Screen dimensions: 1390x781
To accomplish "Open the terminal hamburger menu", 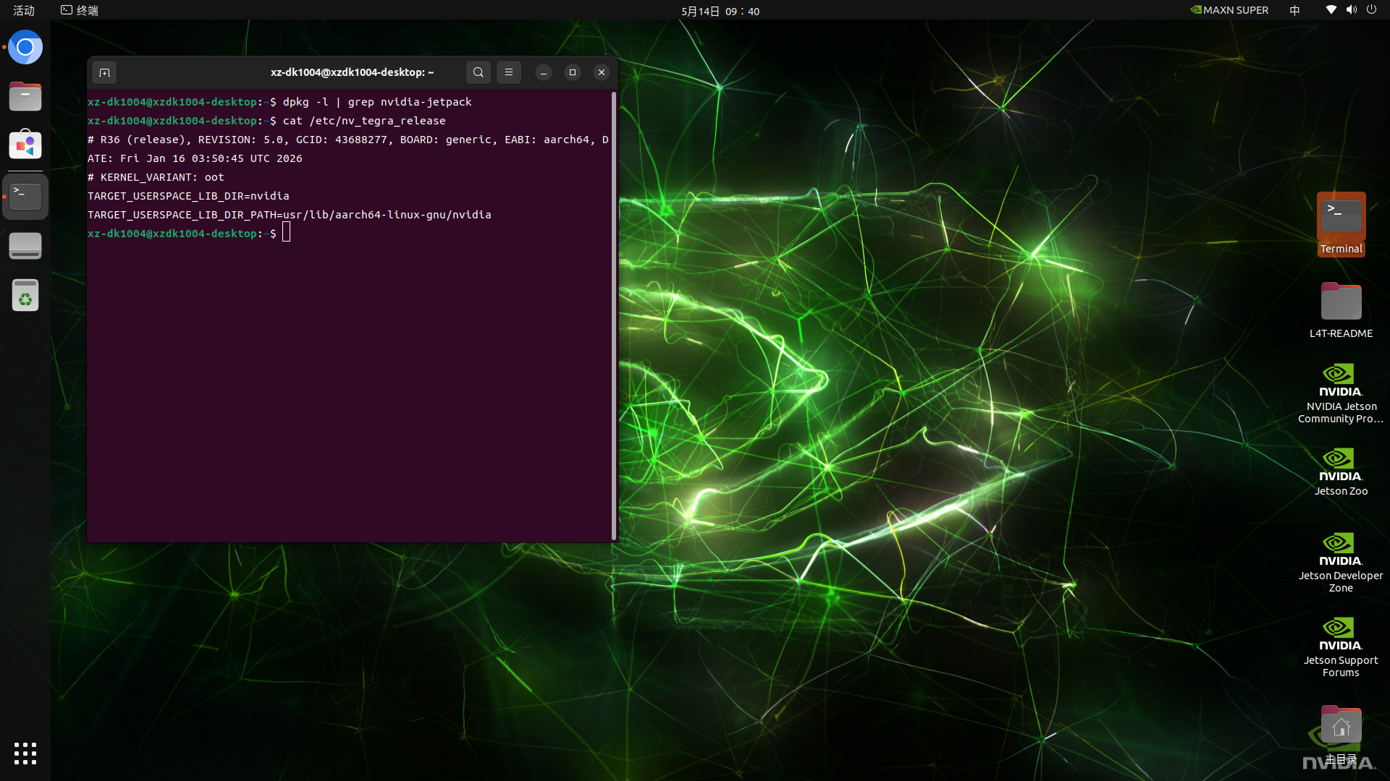I will [x=509, y=72].
